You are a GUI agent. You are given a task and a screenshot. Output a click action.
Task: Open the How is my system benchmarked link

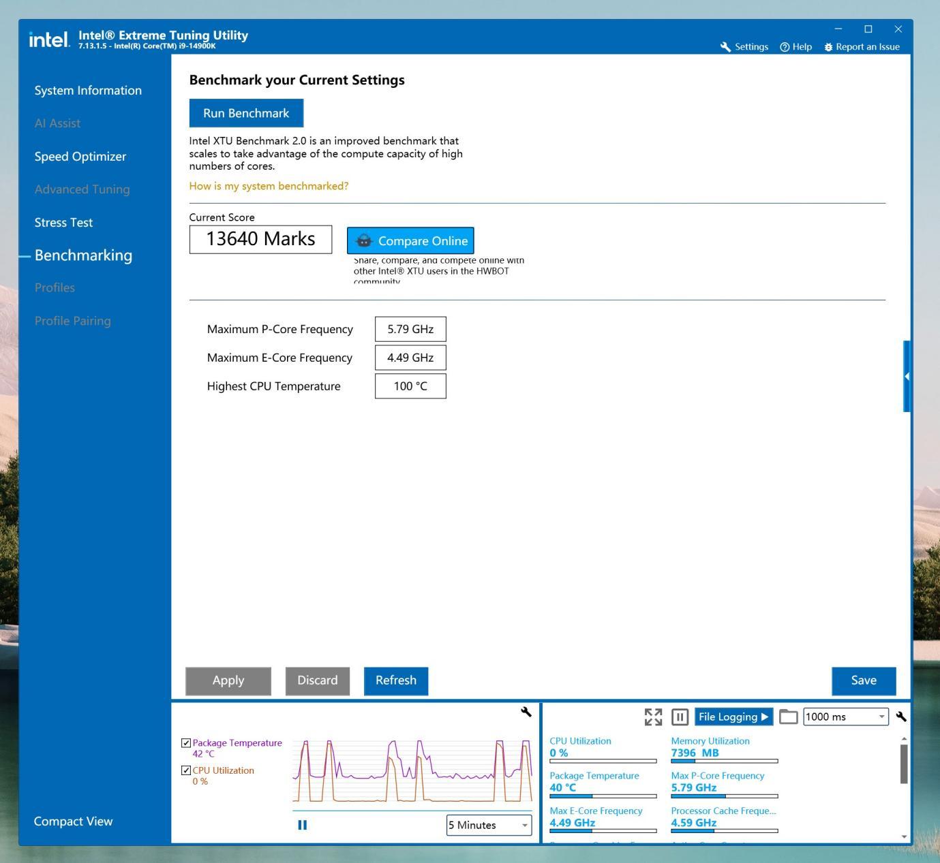coord(269,186)
